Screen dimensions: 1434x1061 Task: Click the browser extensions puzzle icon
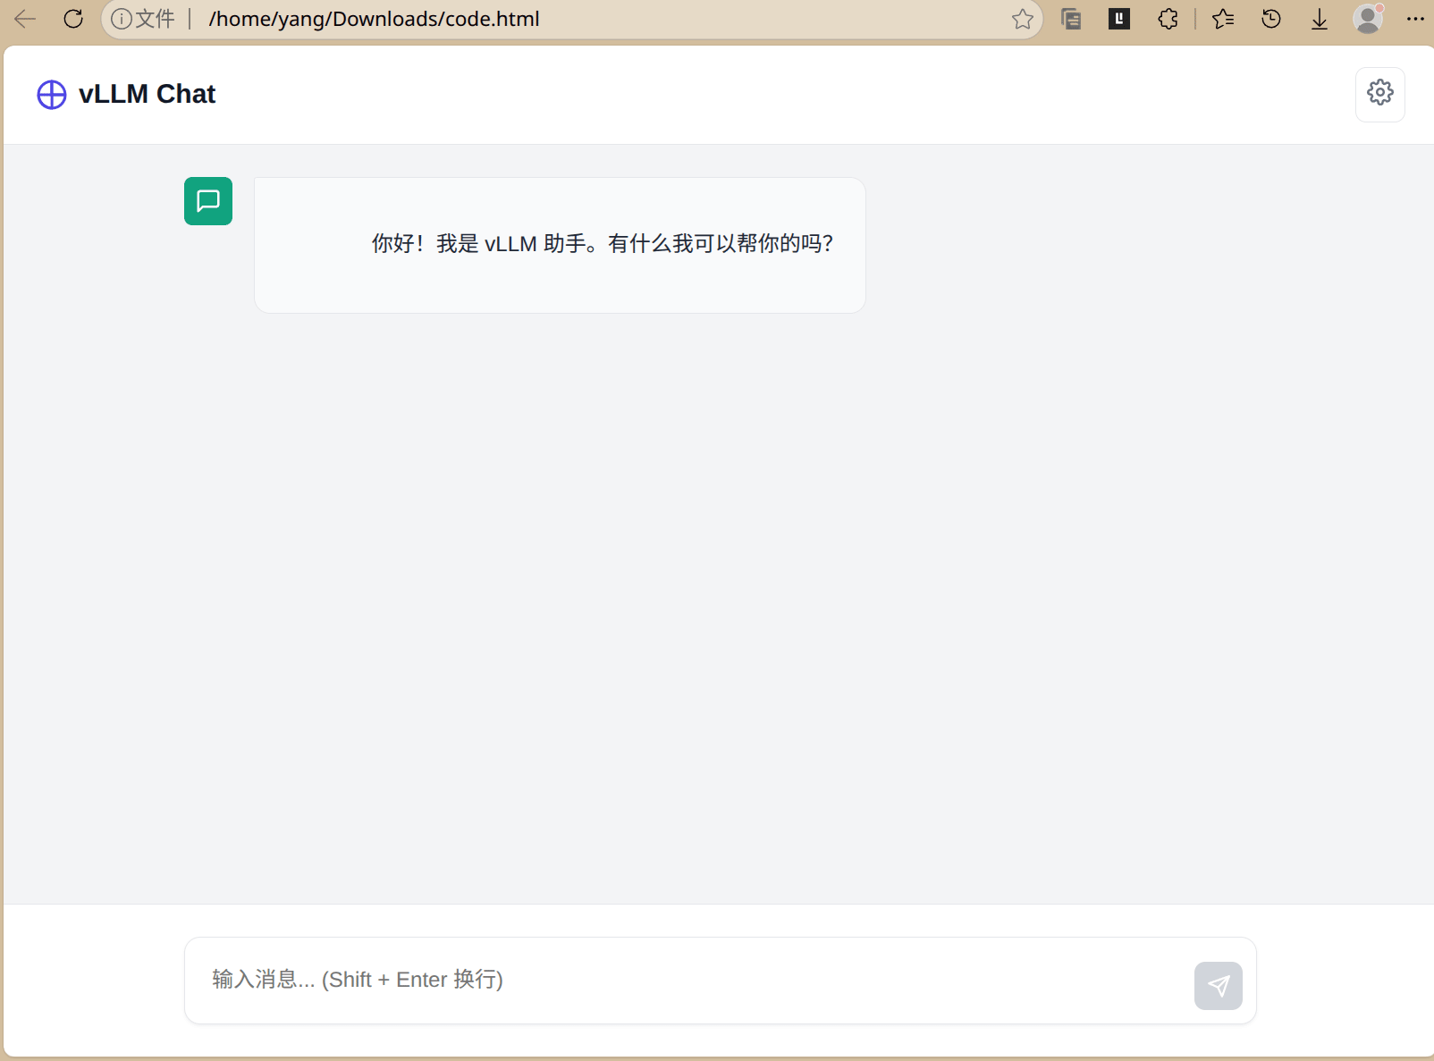[1168, 19]
